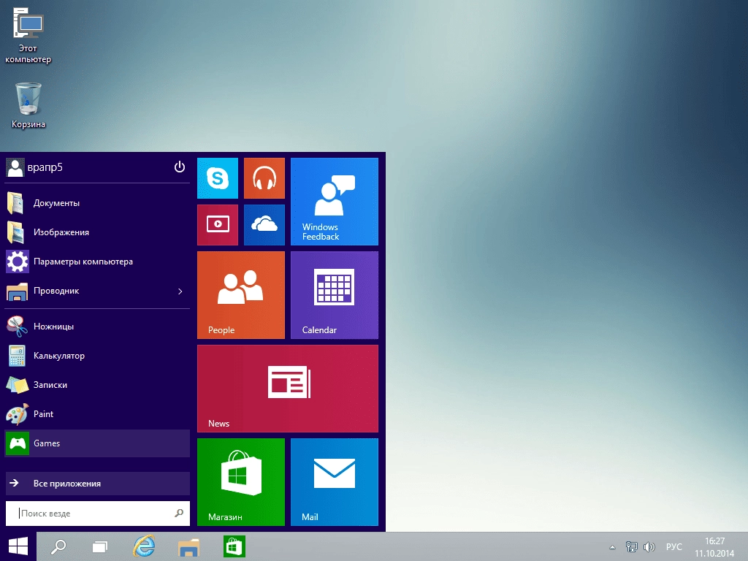Open the People tile

coord(241,295)
